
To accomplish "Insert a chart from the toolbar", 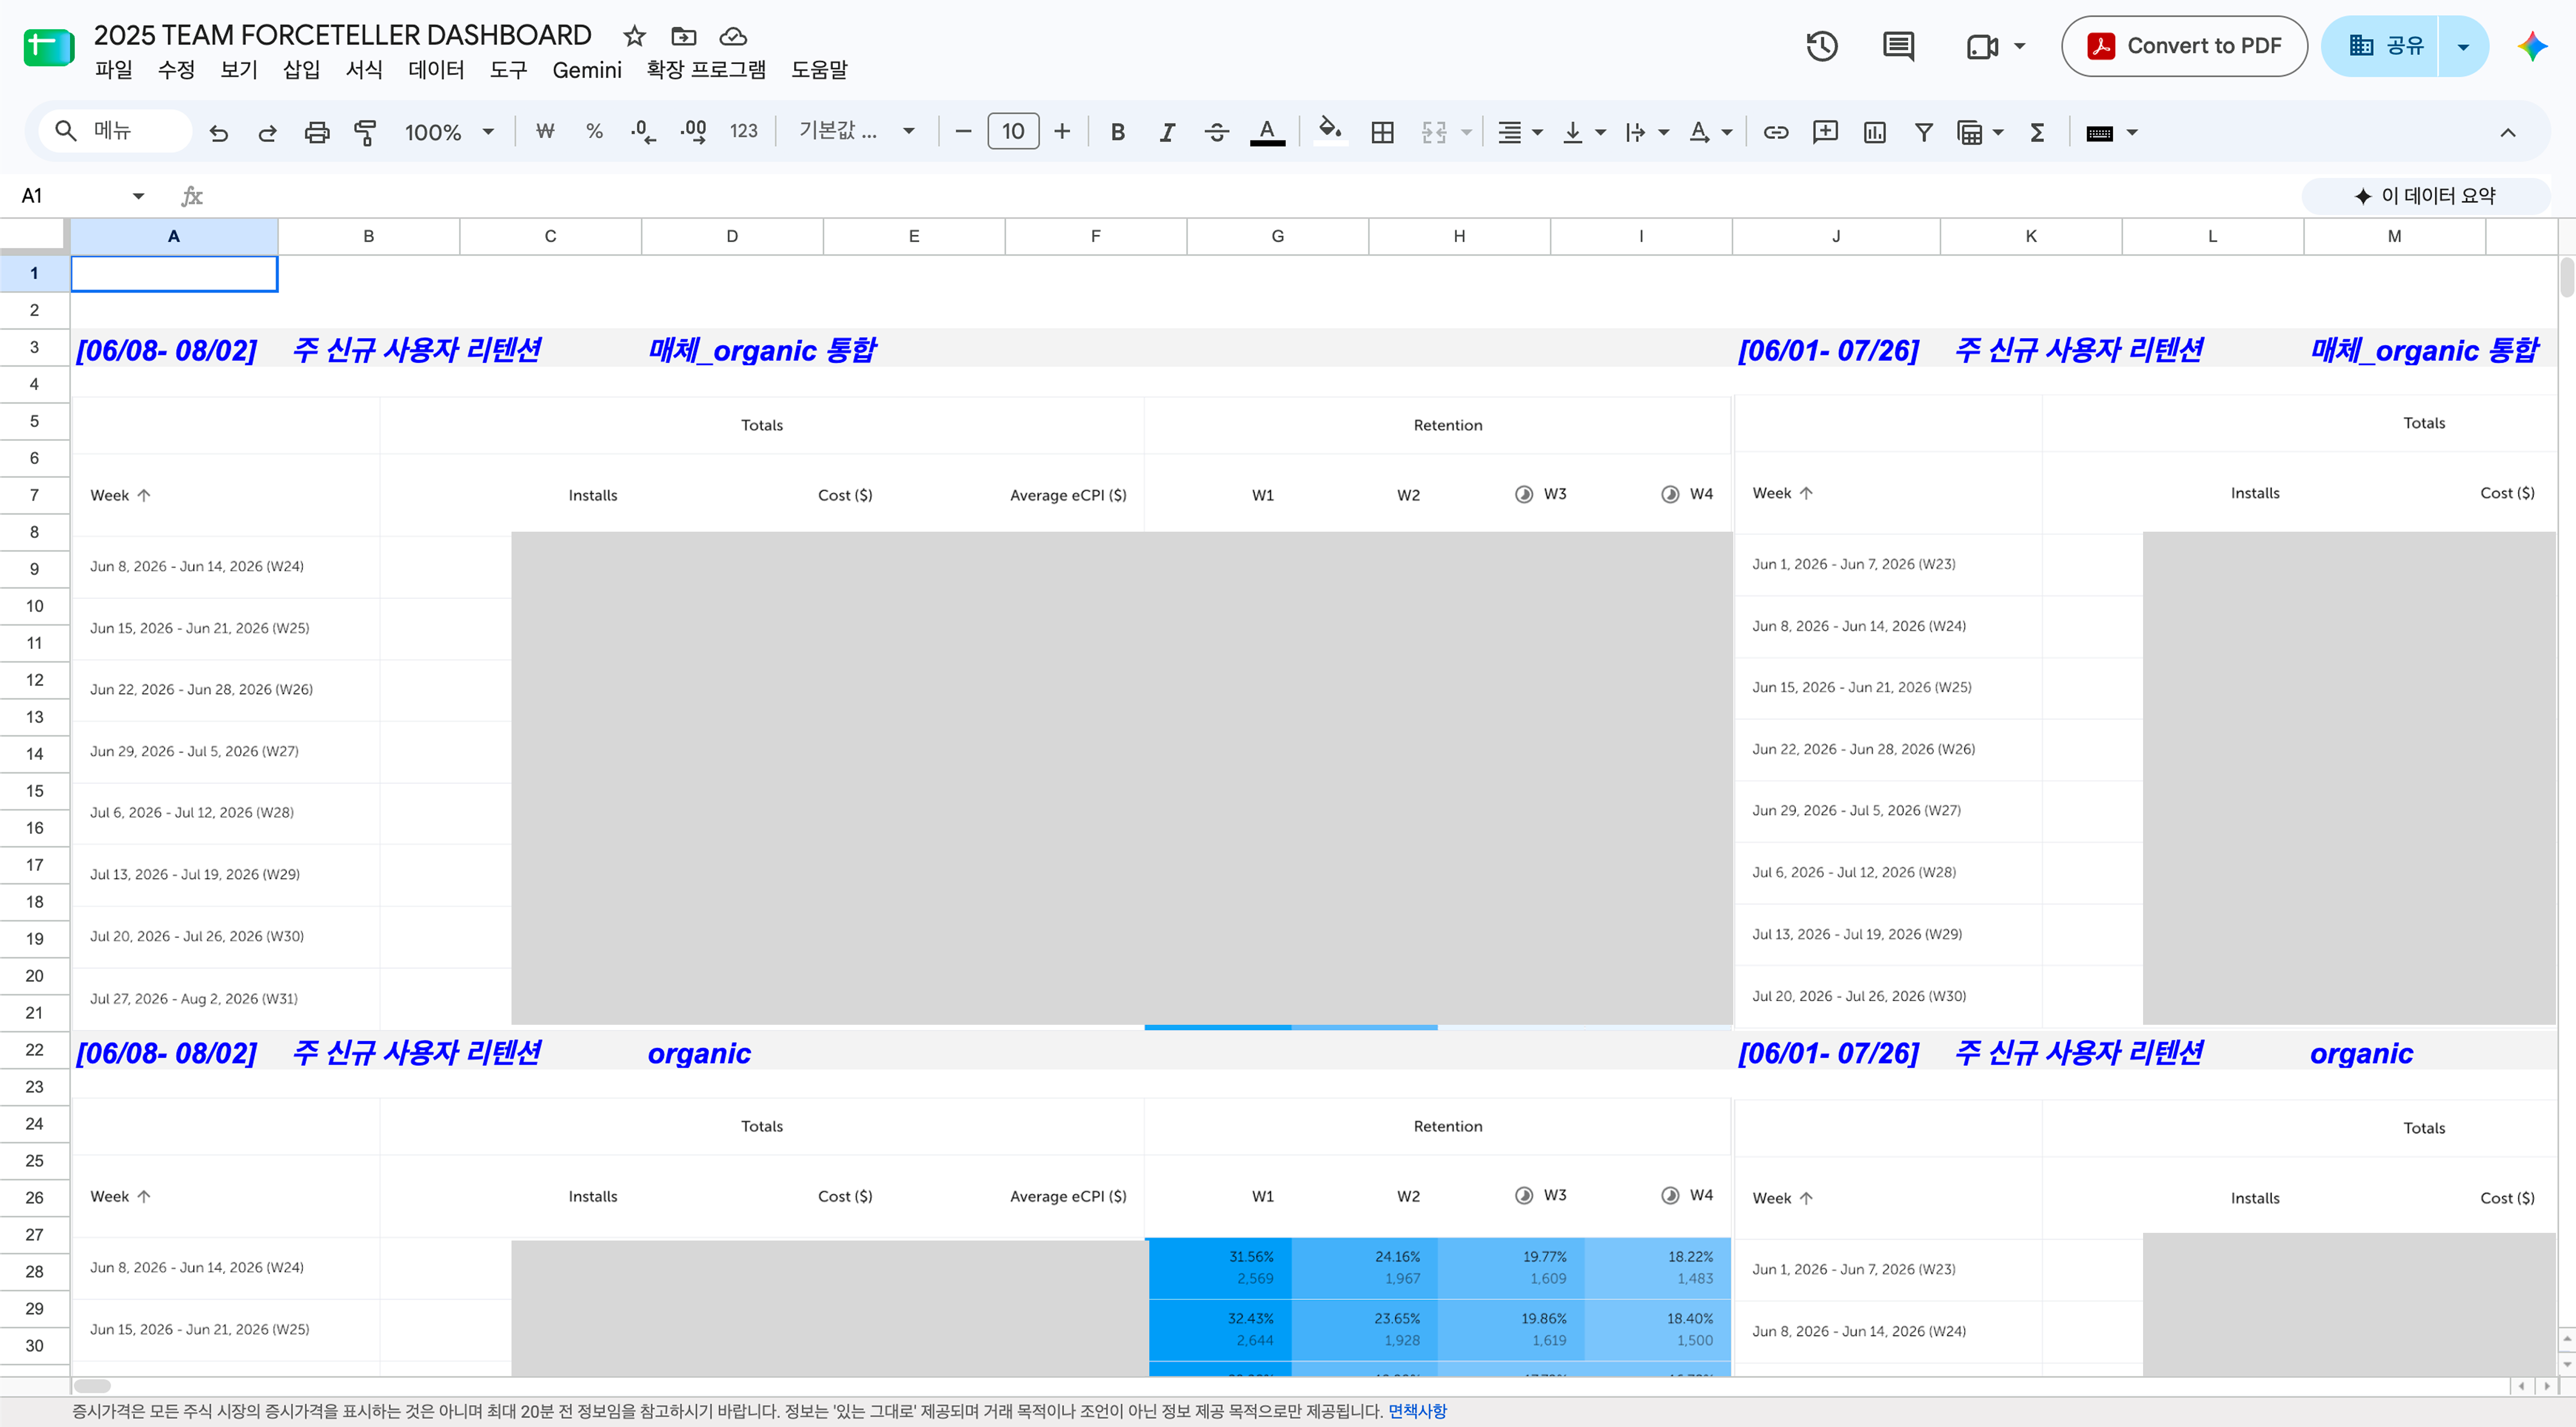I will click(1875, 132).
